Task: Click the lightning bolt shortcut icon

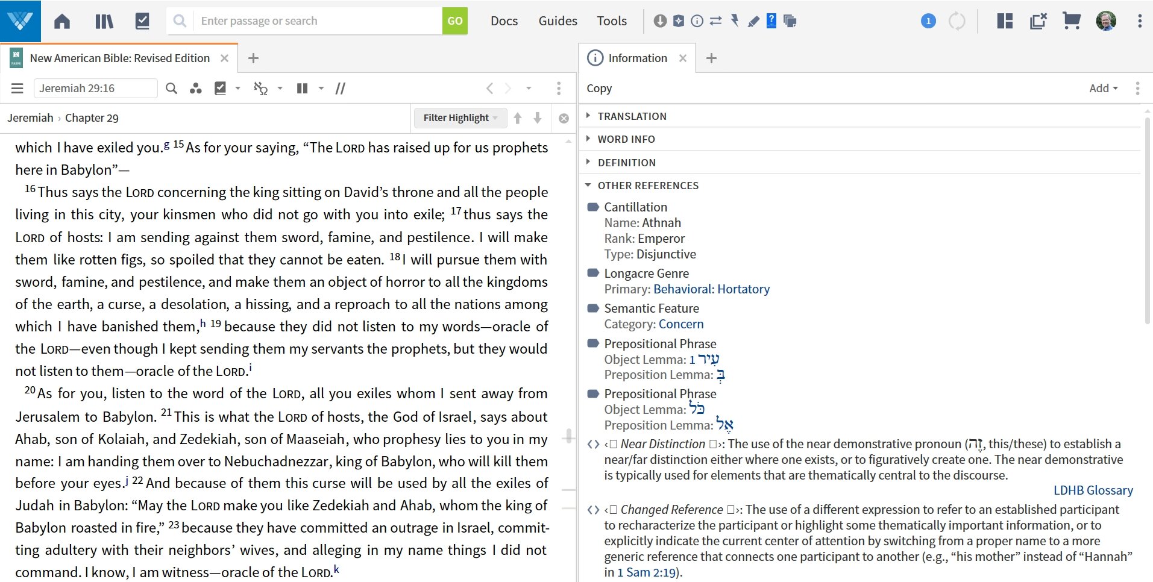Action: (x=734, y=21)
